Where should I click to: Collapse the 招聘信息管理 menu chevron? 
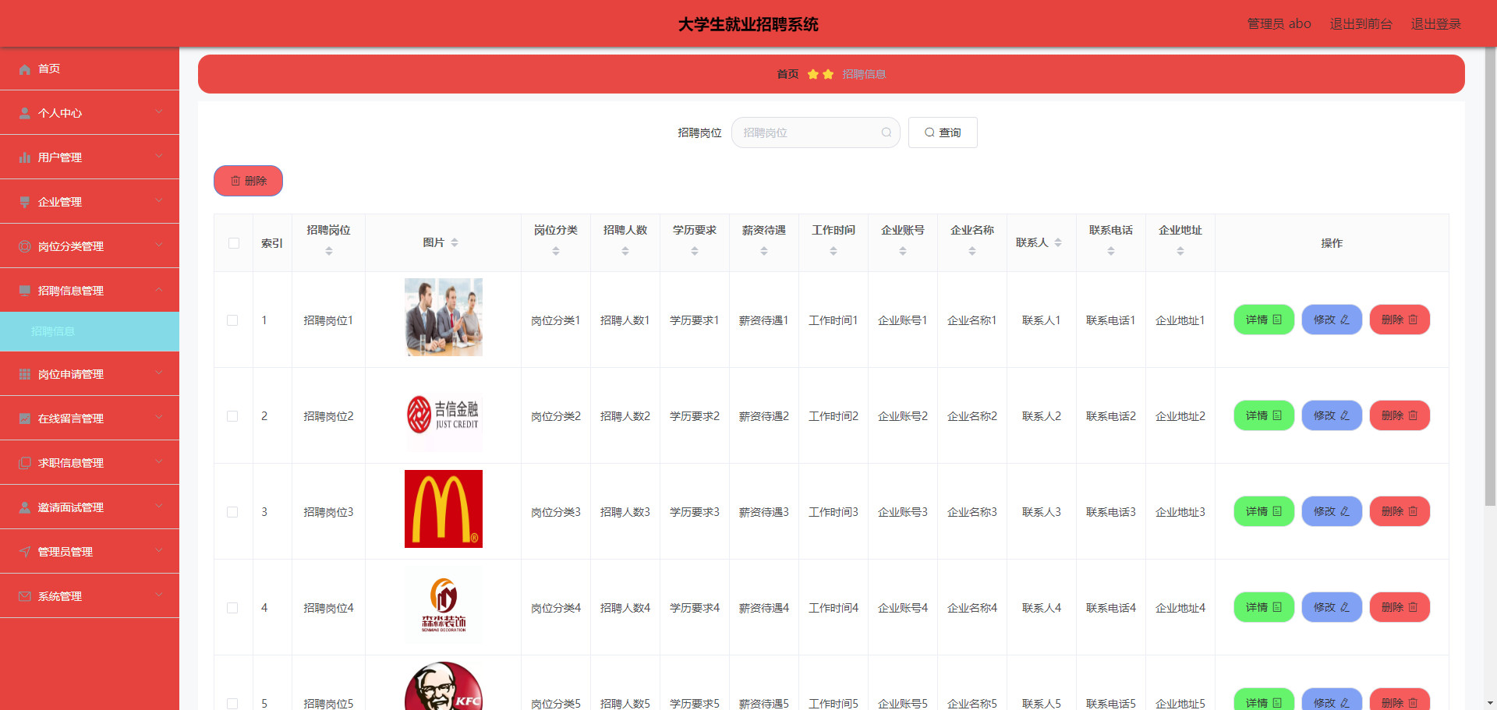click(159, 290)
